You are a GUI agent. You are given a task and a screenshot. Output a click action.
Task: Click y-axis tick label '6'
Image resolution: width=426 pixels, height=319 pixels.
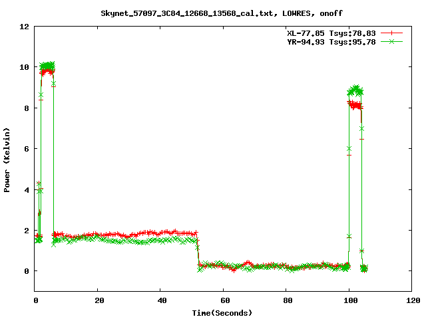(x=27, y=149)
